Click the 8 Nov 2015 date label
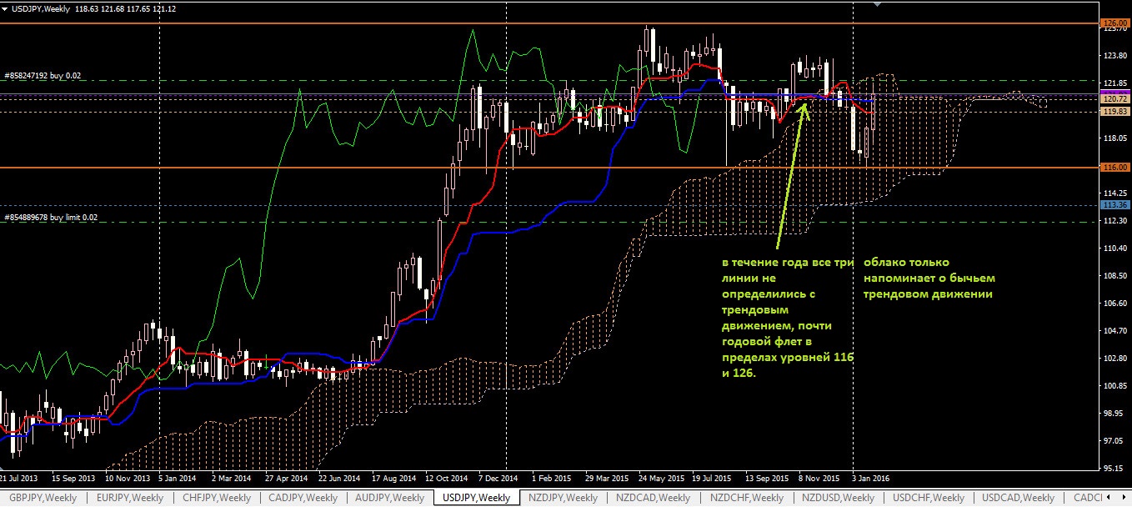 [x=819, y=479]
